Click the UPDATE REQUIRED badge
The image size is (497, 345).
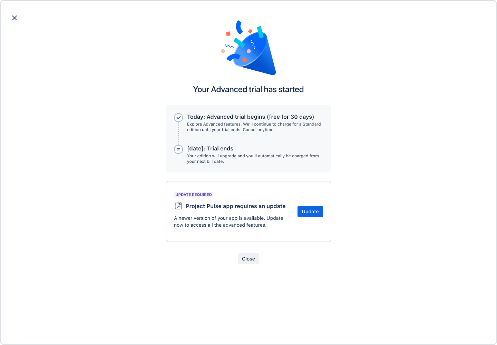point(194,195)
